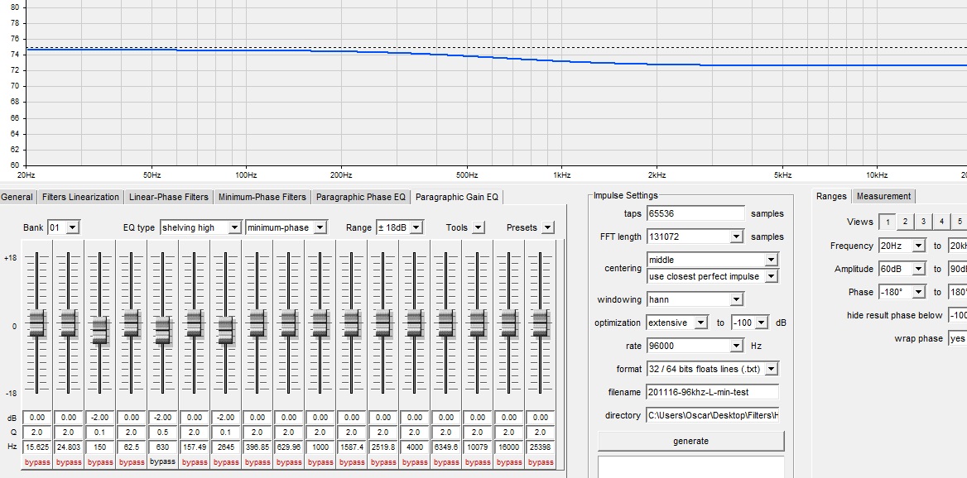
Task: Enable bypass on the 630 Hz band
Action: click(x=163, y=461)
